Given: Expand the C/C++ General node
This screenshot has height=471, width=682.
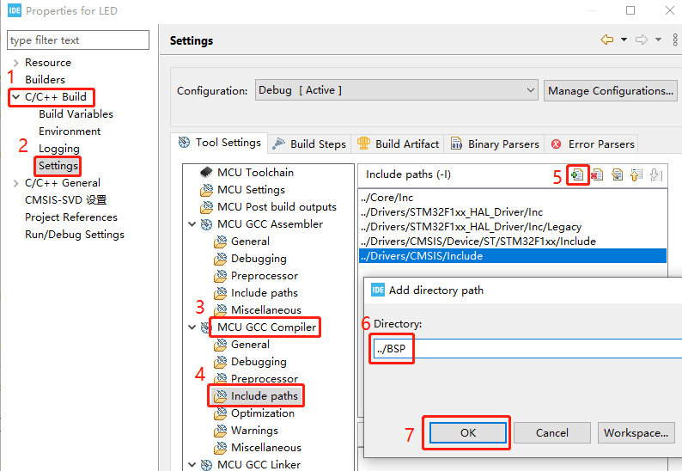Looking at the screenshot, I should (x=16, y=183).
